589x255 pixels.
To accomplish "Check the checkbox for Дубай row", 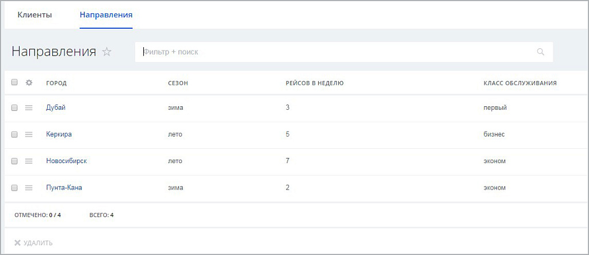I will point(14,107).
